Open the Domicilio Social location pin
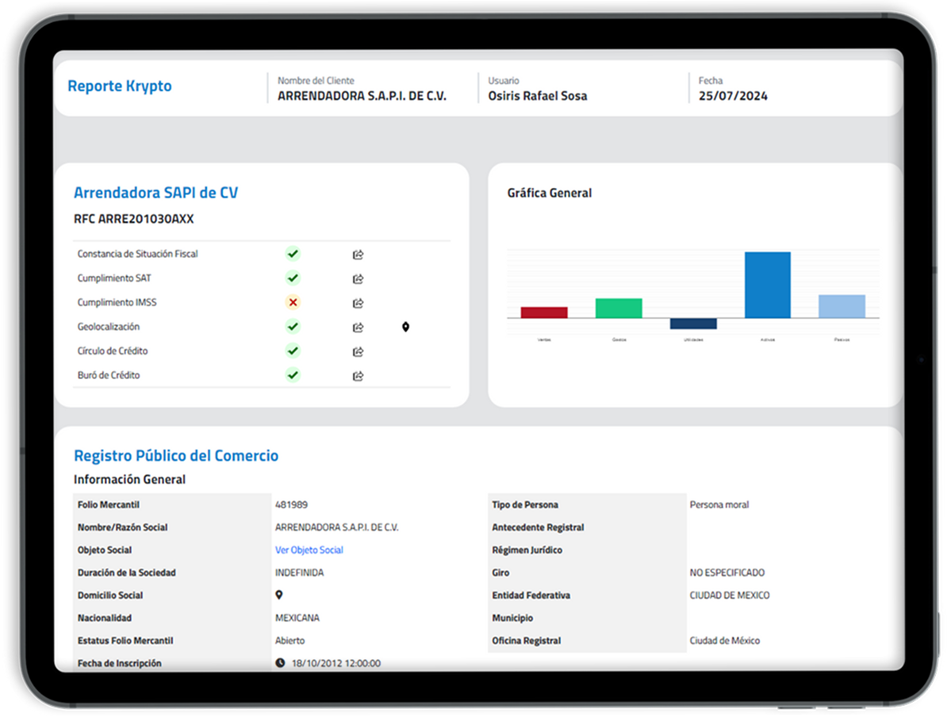The height and width of the screenshot is (717, 947). pos(278,595)
